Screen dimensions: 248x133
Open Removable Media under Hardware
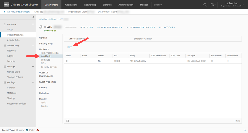50,53
